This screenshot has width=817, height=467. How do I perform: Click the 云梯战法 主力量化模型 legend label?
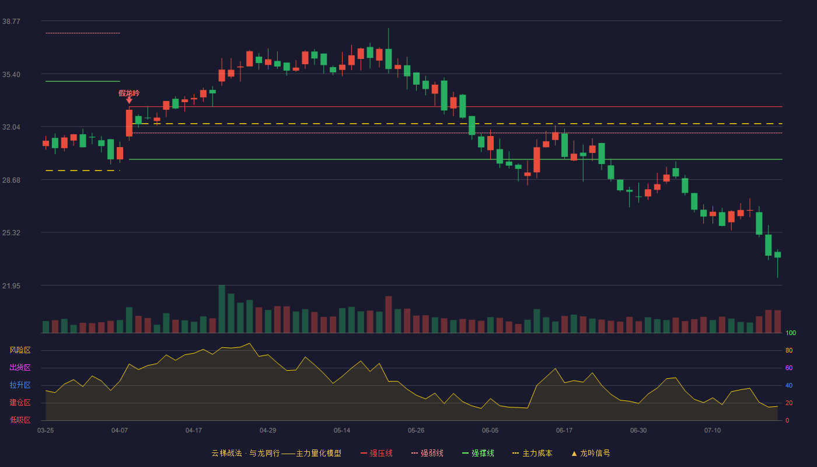pos(277,453)
